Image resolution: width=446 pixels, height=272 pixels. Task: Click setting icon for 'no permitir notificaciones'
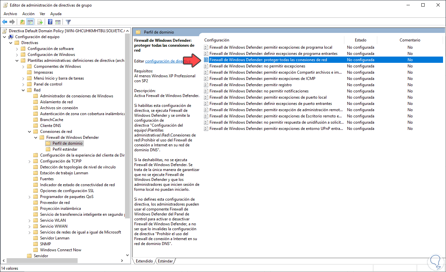click(206, 91)
